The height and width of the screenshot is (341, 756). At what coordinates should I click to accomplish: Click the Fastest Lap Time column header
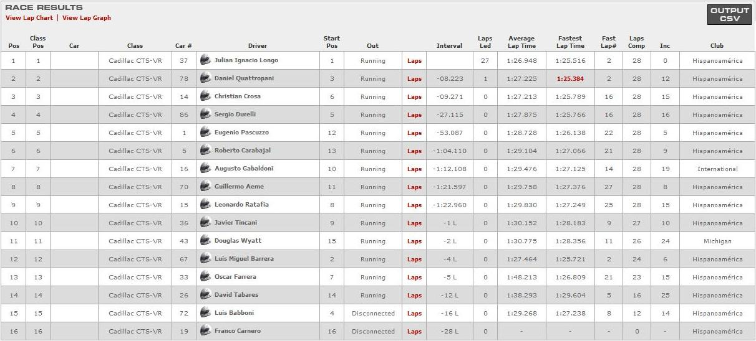[570, 42]
